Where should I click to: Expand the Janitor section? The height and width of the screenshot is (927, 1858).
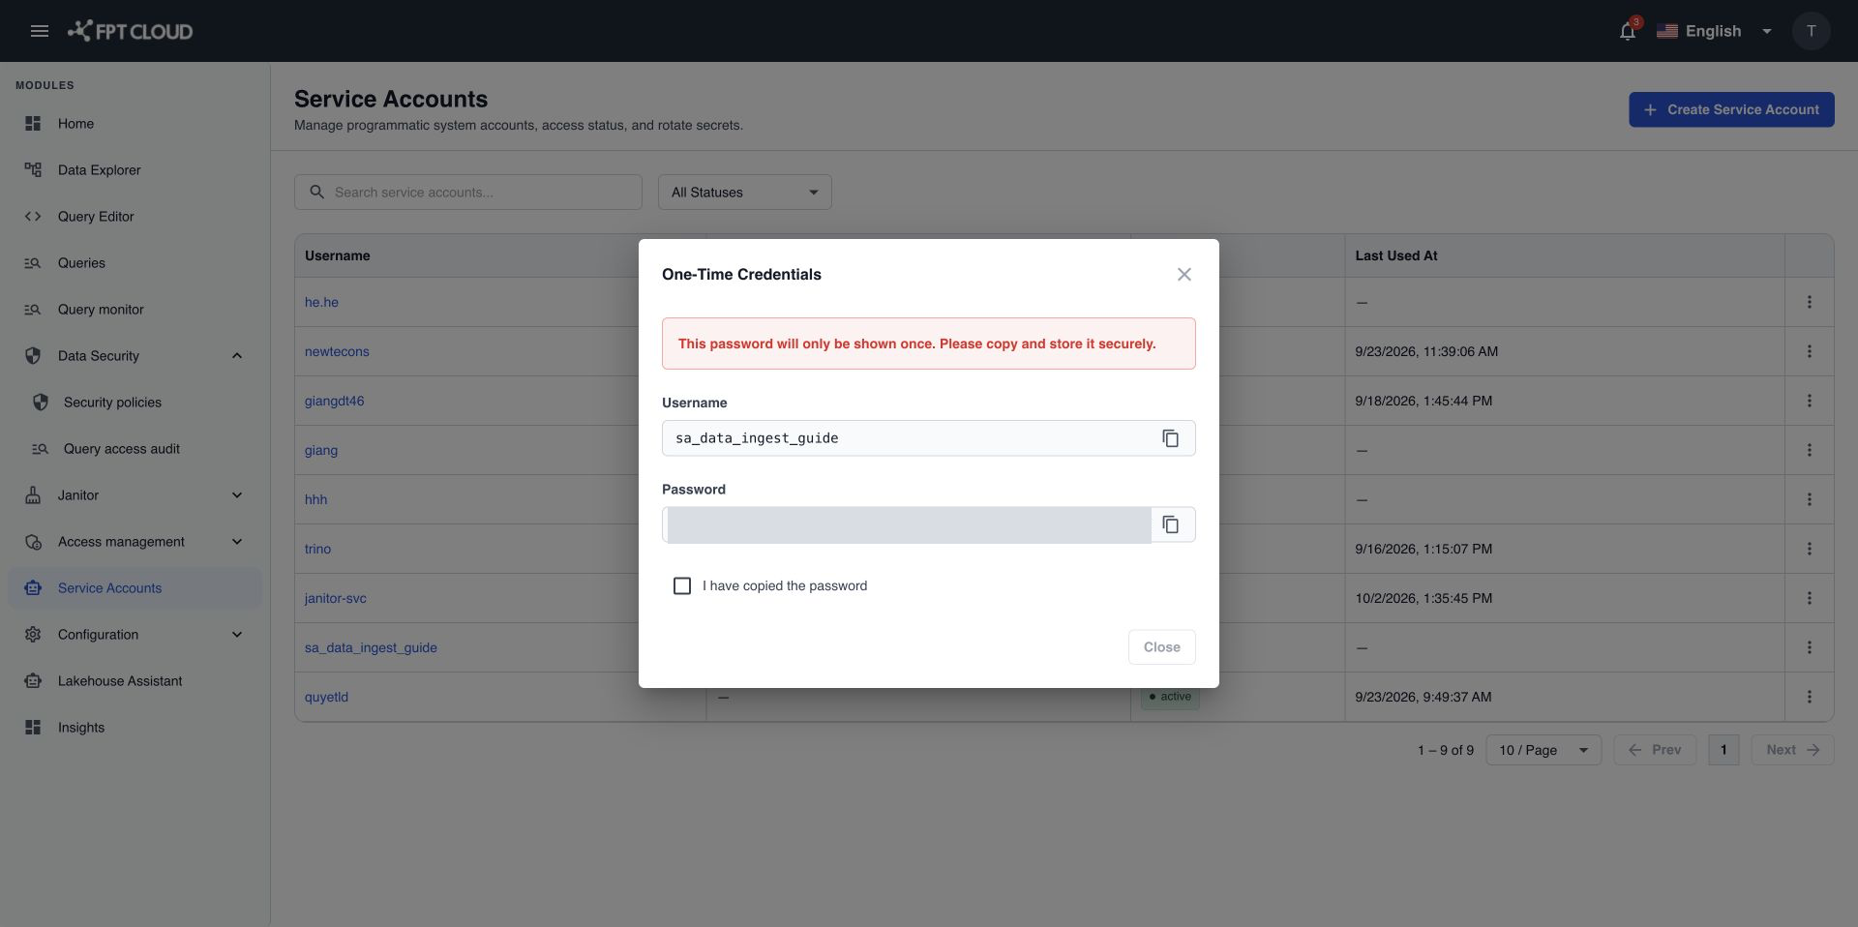tap(237, 495)
